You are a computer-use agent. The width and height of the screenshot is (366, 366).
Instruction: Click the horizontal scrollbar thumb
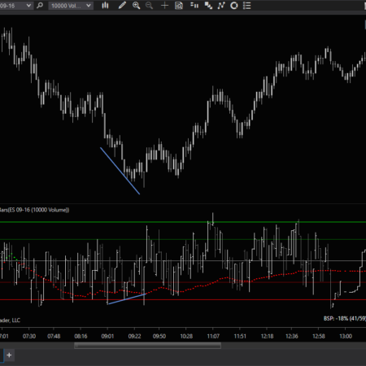point(147,346)
